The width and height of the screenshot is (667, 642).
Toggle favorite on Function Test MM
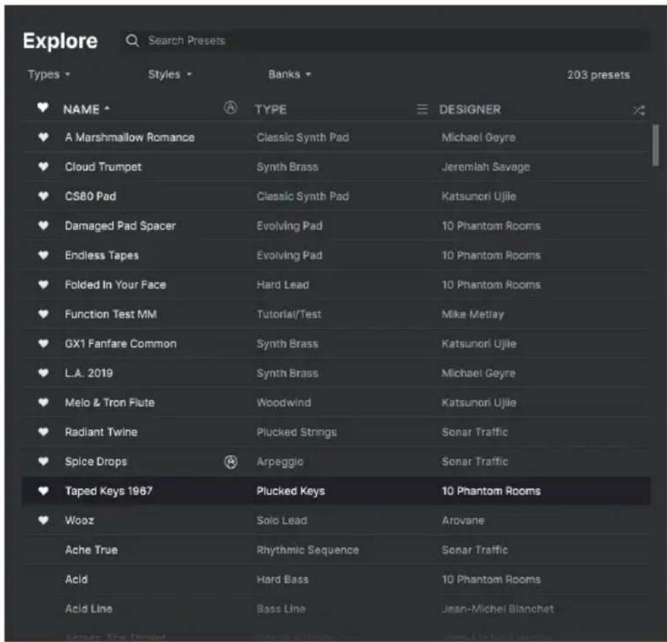click(x=43, y=314)
